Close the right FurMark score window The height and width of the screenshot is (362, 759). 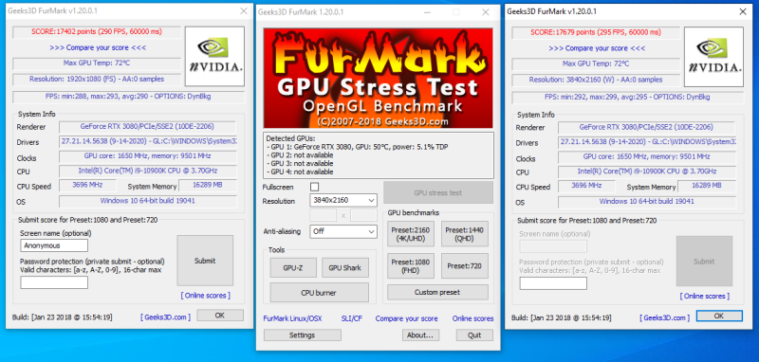click(x=743, y=11)
